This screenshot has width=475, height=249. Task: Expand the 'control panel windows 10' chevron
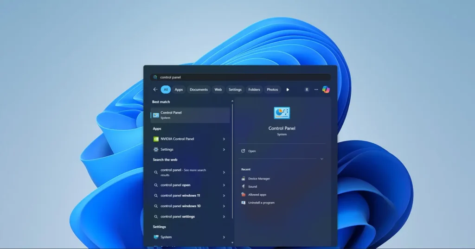click(224, 206)
